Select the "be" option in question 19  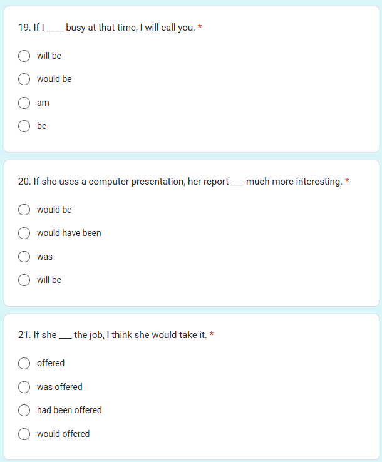(24, 126)
